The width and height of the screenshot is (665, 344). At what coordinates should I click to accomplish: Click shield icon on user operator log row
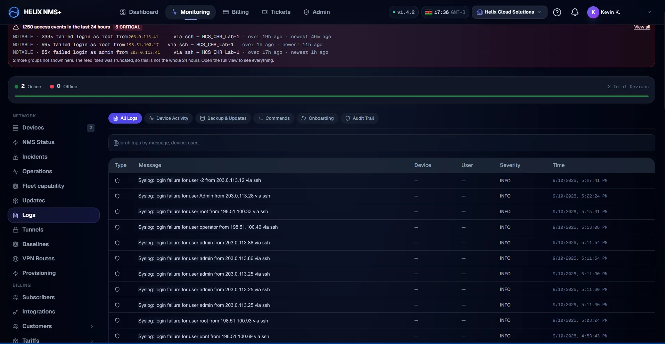point(117,227)
